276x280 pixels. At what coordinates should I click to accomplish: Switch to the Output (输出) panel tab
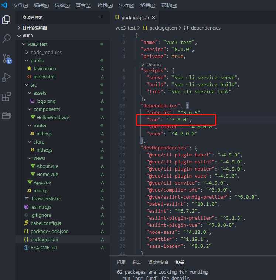pyautogui.click(x=136, y=262)
